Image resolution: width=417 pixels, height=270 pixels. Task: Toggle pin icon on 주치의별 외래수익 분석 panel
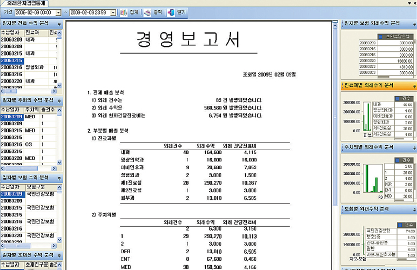(x=414, y=148)
